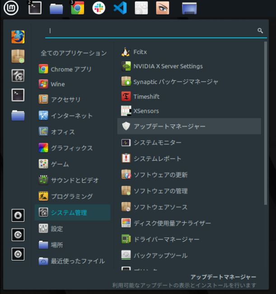Launch ディスク使用量アナライザー

(189, 223)
